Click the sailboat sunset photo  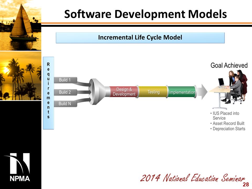pyautogui.click(x=20, y=25)
